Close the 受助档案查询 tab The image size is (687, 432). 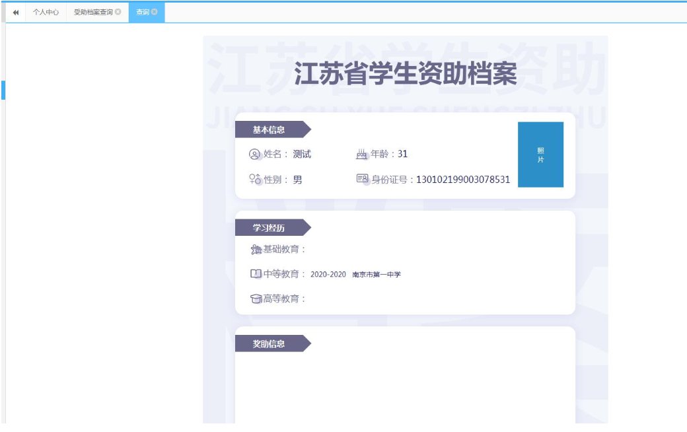[118, 12]
